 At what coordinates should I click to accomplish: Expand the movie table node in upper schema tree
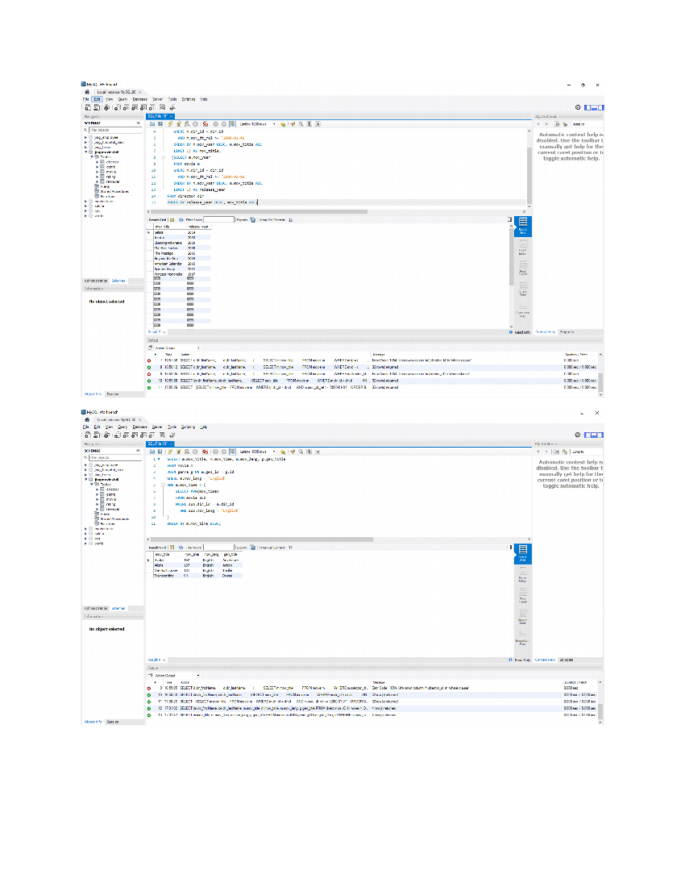tap(98, 172)
